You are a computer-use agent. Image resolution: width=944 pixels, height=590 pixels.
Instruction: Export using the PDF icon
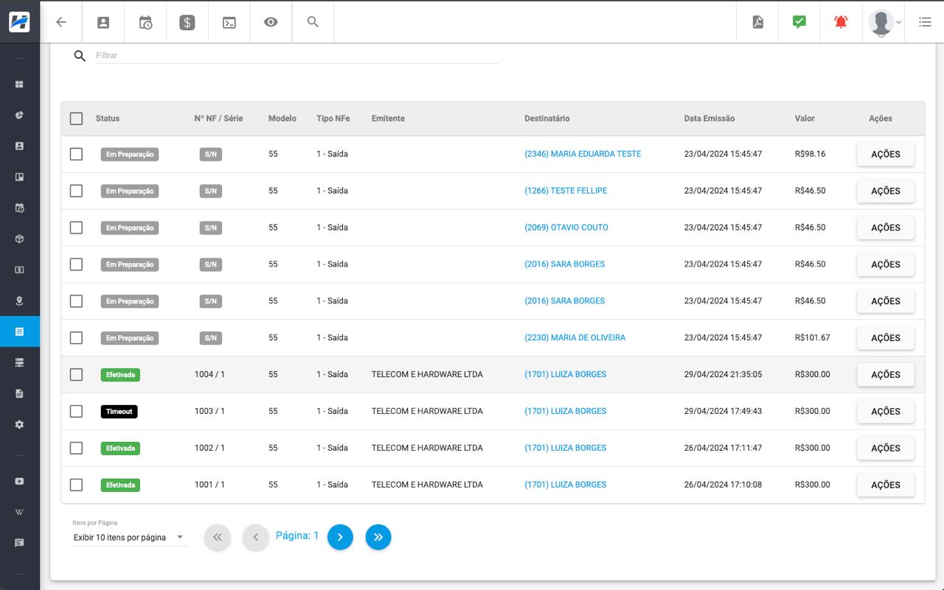[x=757, y=22]
